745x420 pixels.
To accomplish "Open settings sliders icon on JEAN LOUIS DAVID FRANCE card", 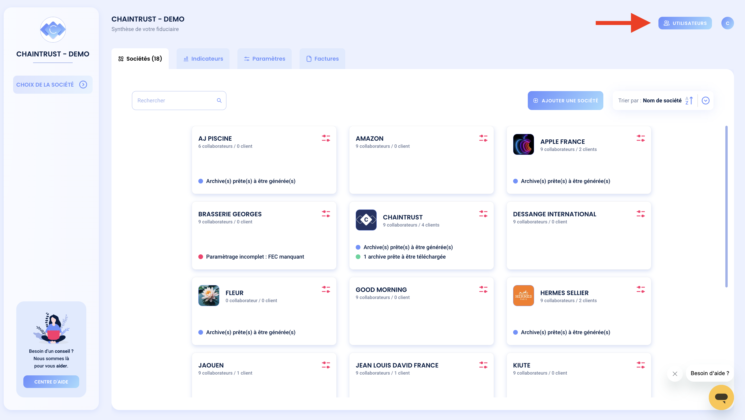I will (483, 365).
